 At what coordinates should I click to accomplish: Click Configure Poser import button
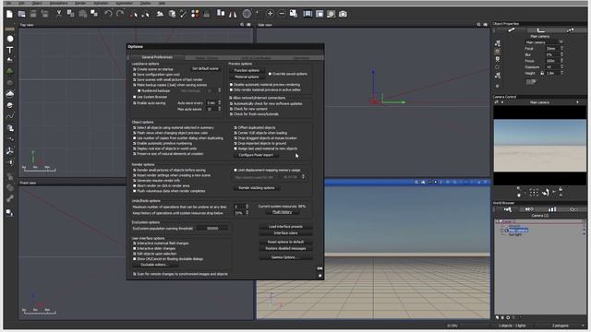click(x=256, y=155)
